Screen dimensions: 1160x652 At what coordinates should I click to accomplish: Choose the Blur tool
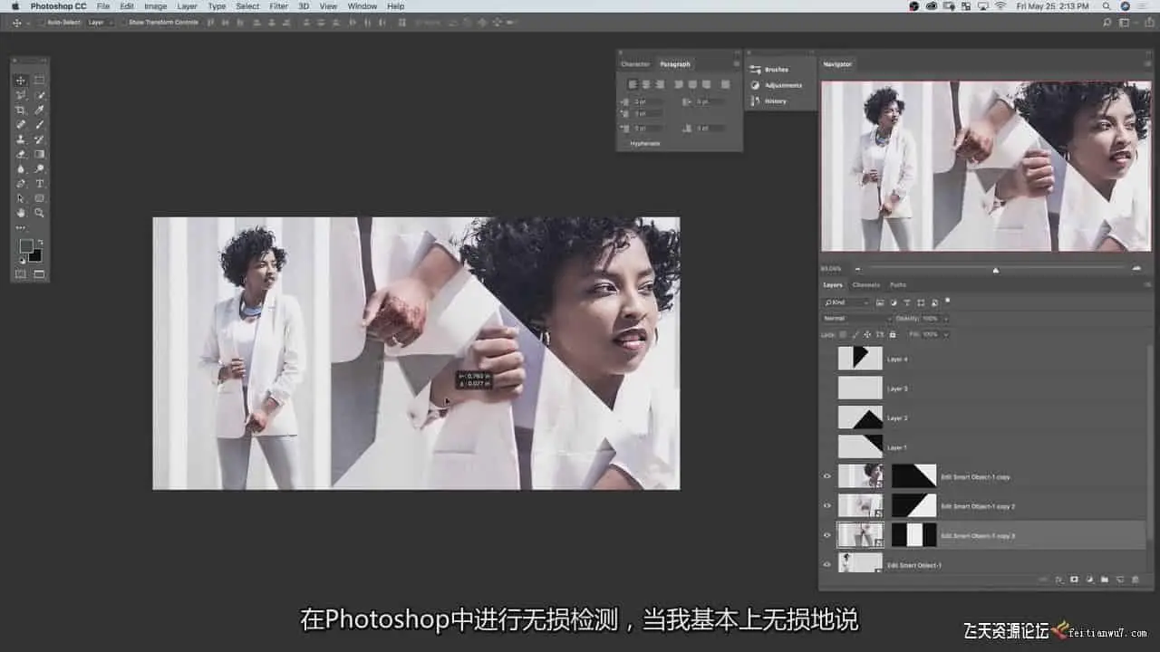coord(21,168)
